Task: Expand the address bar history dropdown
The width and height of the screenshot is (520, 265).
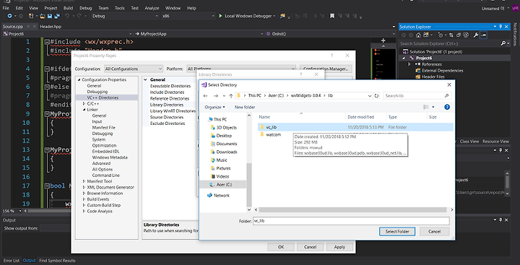Action: [x=370, y=96]
